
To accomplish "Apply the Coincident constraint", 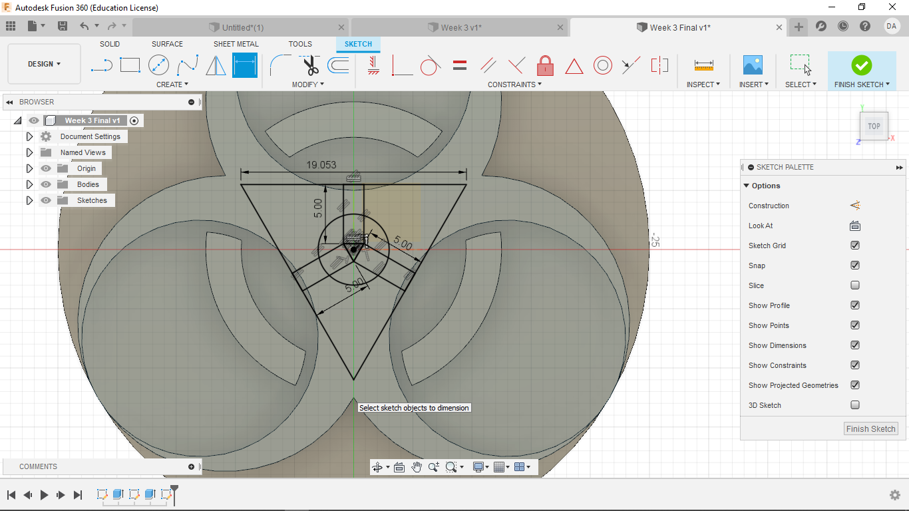I will tap(402, 65).
